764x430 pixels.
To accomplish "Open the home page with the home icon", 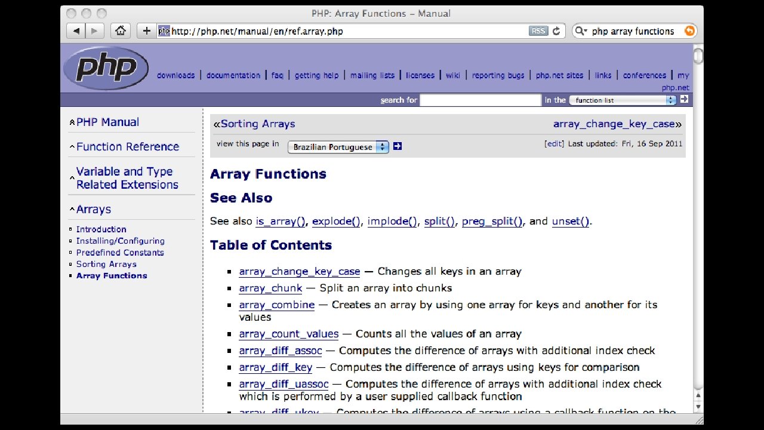I will pos(121,30).
